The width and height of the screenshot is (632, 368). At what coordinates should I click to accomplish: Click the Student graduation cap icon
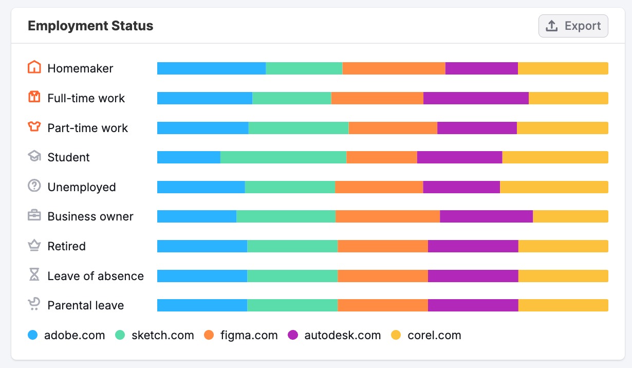(34, 157)
